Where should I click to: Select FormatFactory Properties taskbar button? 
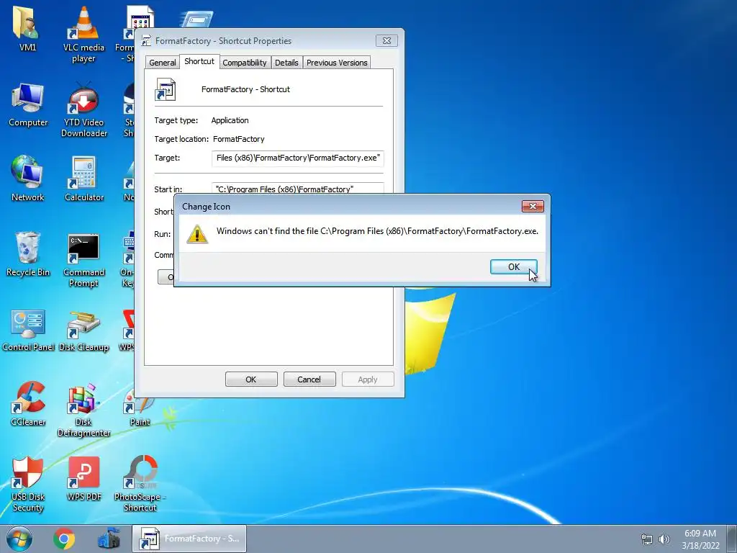point(189,539)
